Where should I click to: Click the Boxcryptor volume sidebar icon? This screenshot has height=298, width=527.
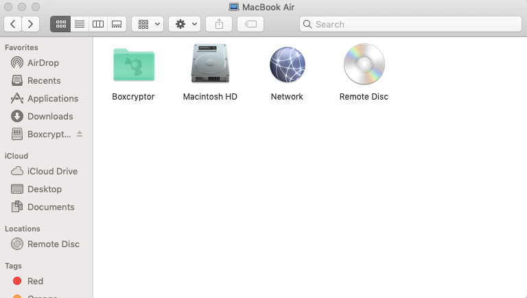pos(17,134)
